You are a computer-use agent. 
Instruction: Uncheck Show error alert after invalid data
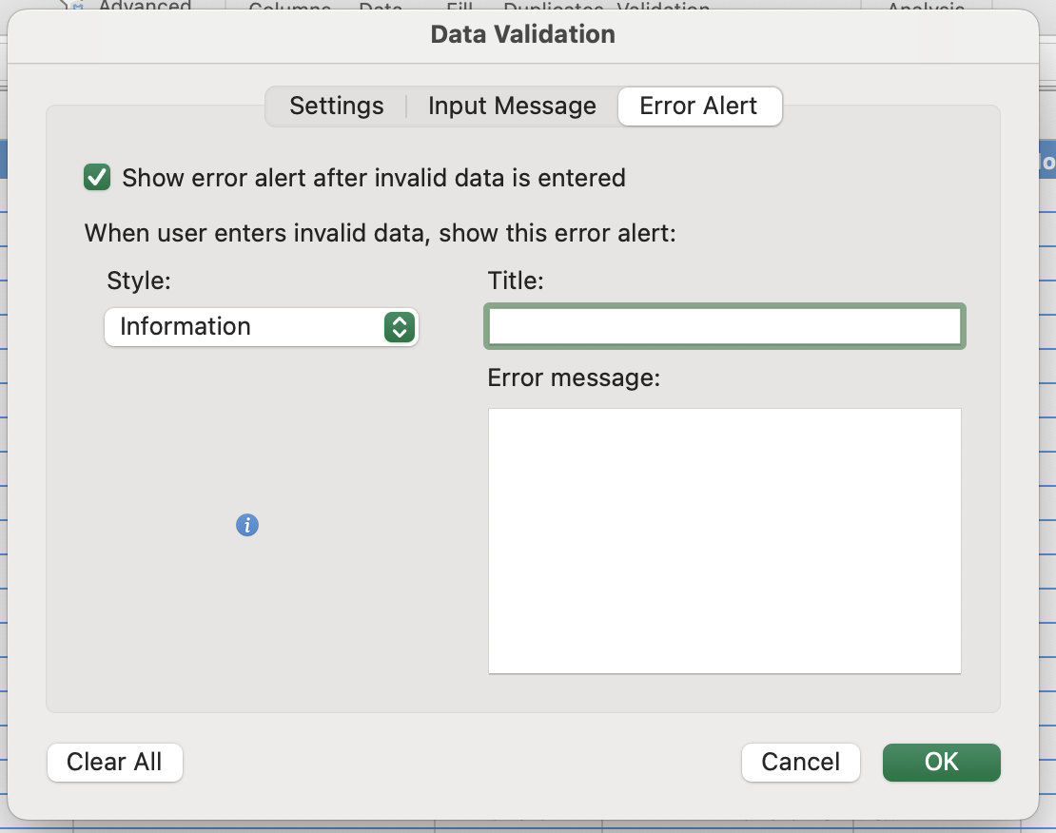[98, 178]
